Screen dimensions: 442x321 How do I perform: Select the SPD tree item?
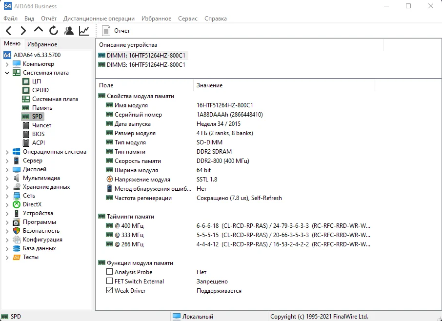coord(33,117)
